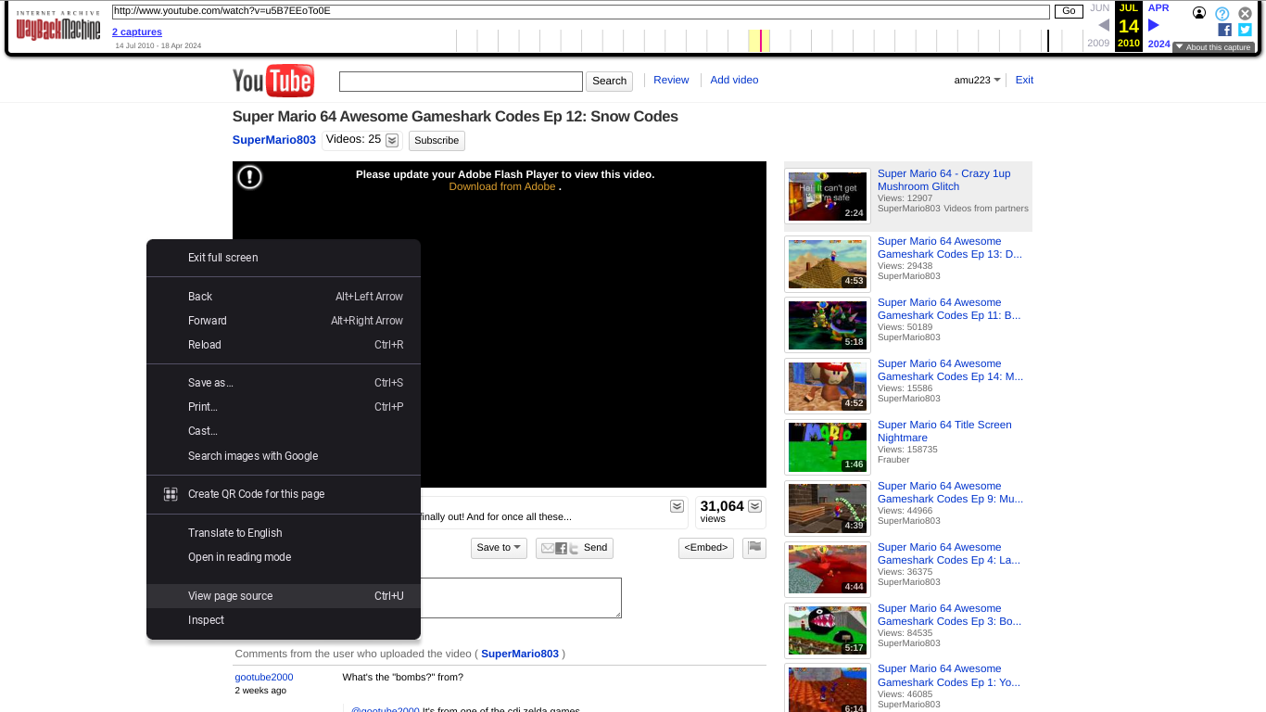Open the Title Screen Nightmare thumbnail

click(827, 447)
